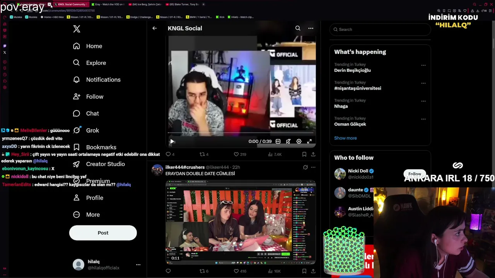The width and height of the screenshot is (495, 278).
Task: Play the 0:39 video
Action: tap(172, 141)
